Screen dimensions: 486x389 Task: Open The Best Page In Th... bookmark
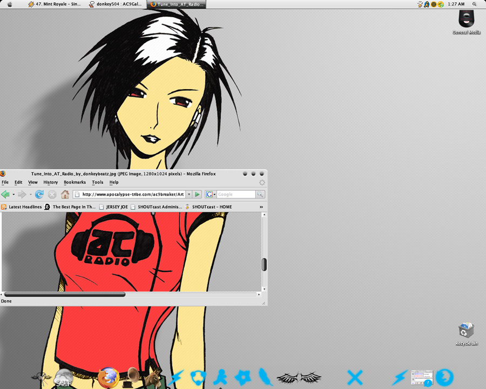click(x=70, y=207)
